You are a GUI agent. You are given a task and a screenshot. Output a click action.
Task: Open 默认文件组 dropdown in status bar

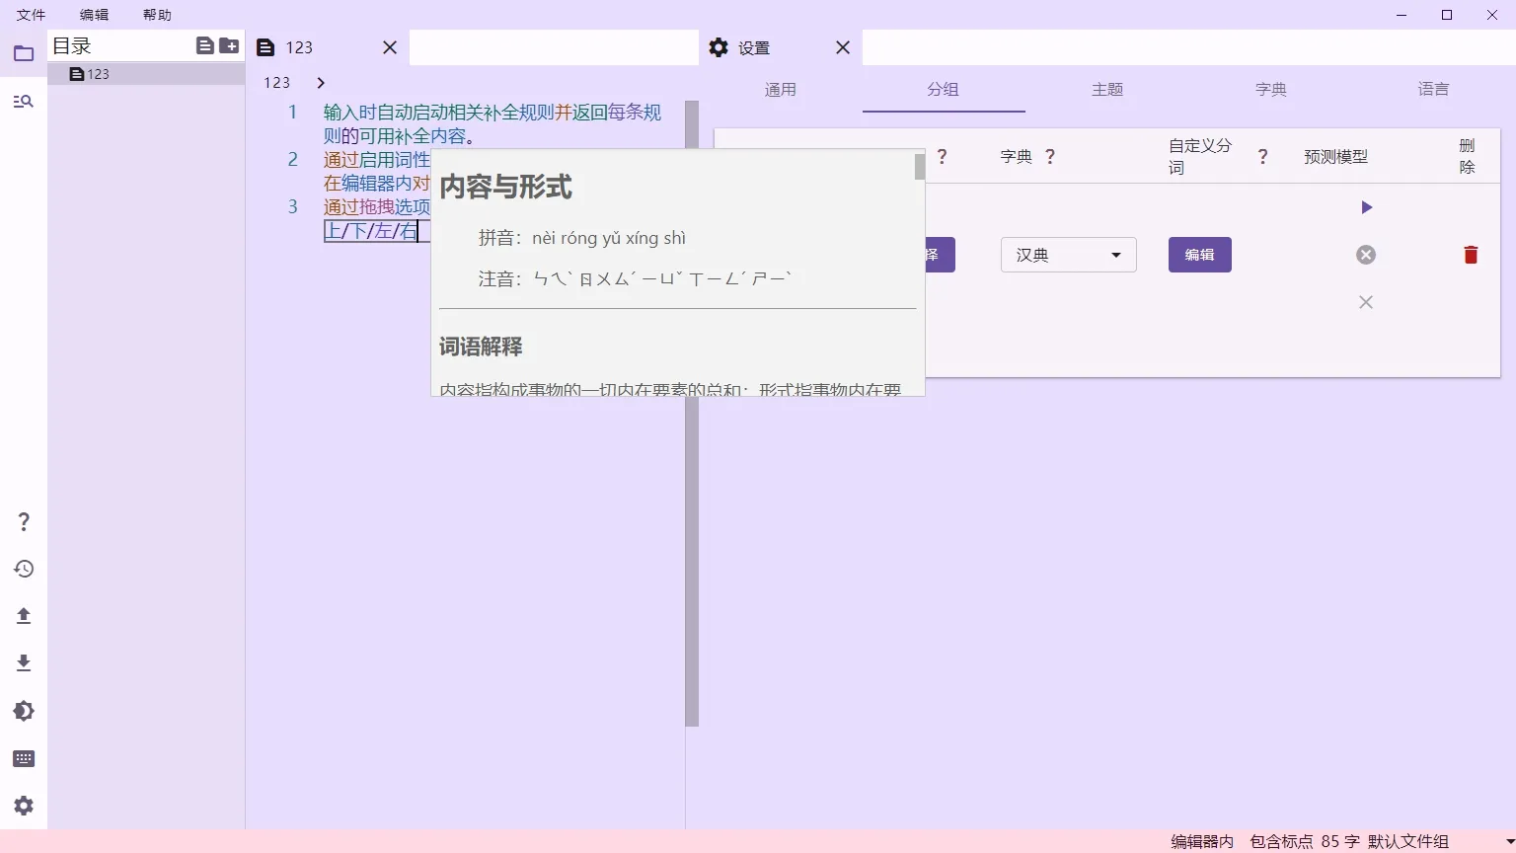click(x=1441, y=841)
